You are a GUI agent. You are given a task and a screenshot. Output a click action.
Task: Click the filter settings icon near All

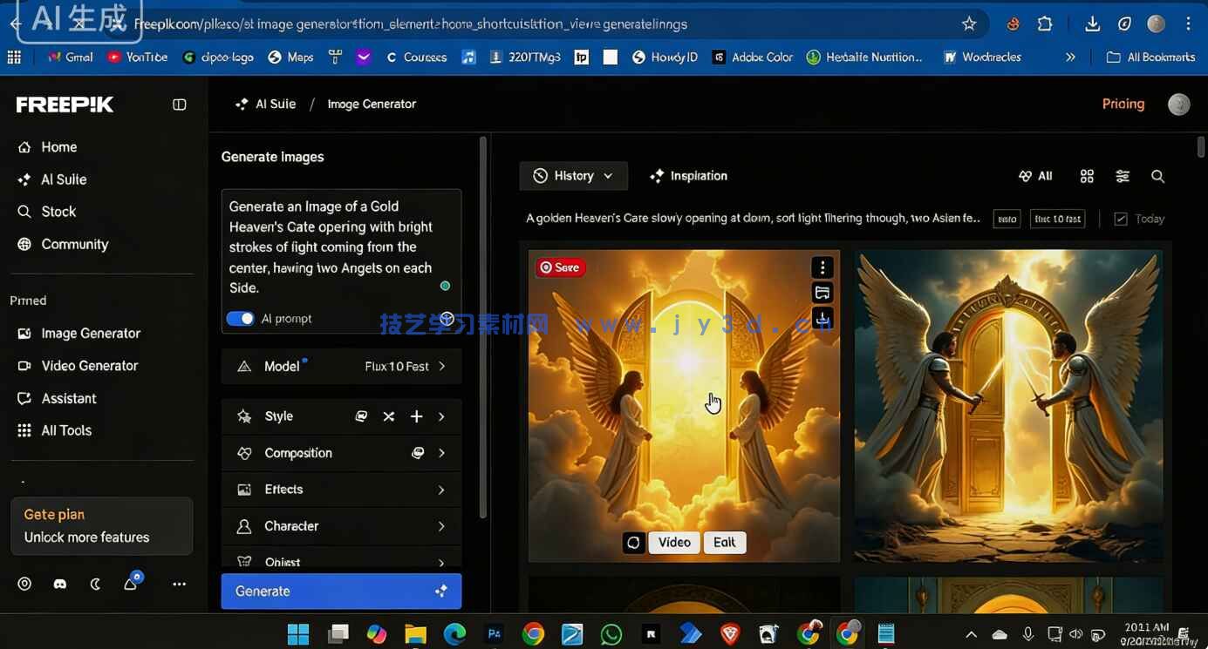pos(1123,175)
